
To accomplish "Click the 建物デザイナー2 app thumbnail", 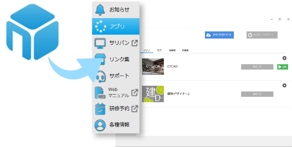I will (x=153, y=94).
